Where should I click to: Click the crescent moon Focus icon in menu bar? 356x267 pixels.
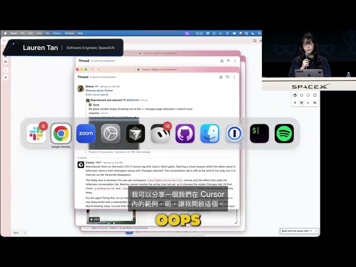tap(253, 33)
